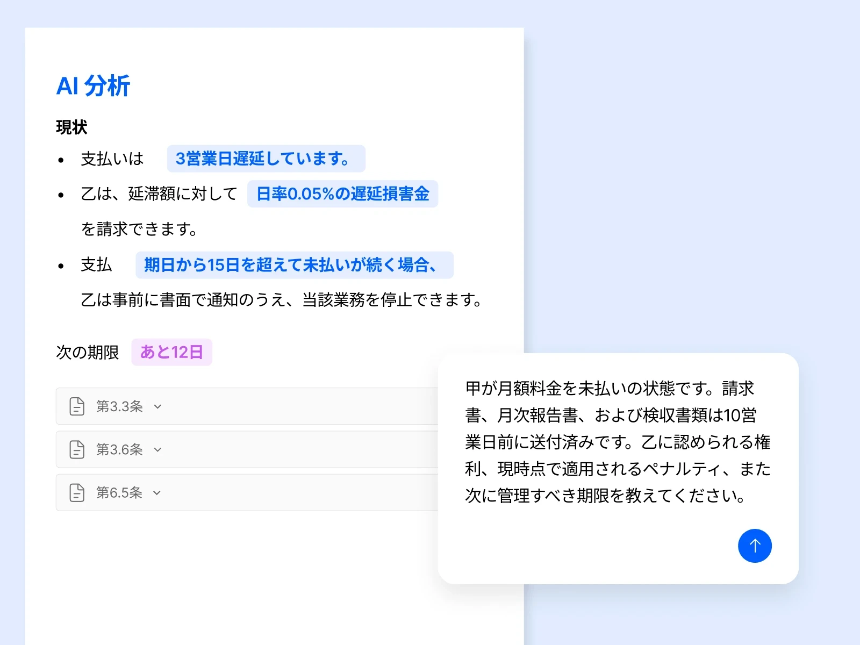Click the blue send arrow button
Viewport: 860px width, 645px height.
(755, 546)
